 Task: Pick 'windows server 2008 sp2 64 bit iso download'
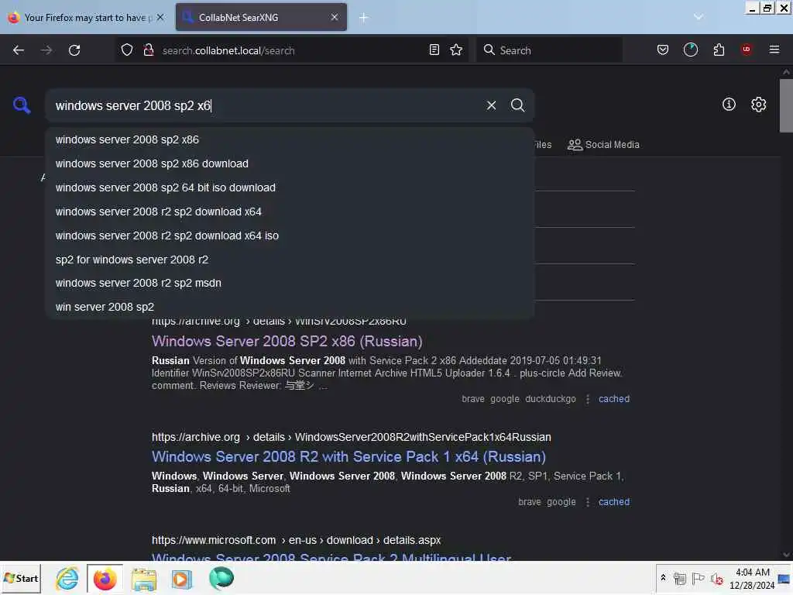[x=290, y=187]
